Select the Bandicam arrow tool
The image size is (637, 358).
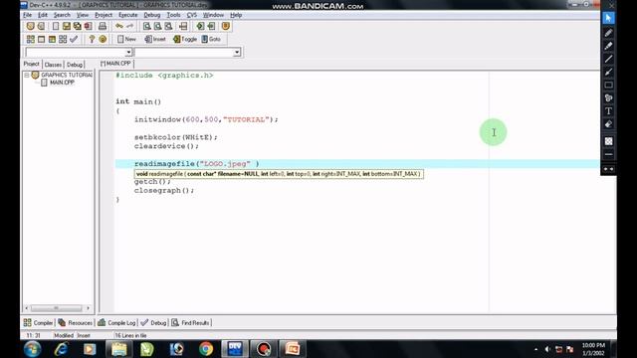click(x=608, y=72)
